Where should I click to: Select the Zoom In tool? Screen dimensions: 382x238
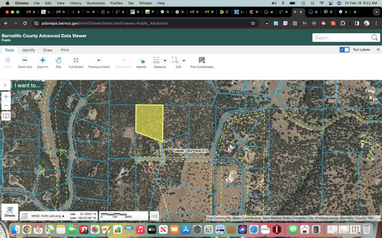[42, 63]
